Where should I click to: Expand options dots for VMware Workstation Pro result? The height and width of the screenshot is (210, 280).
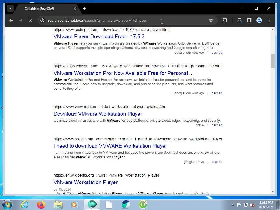pyautogui.click(x=208, y=94)
